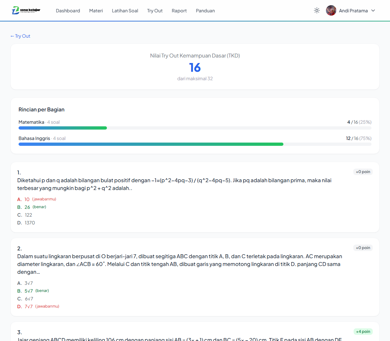
Task: Click the 'dari maksimal 32' text
Action: pyautogui.click(x=195, y=79)
